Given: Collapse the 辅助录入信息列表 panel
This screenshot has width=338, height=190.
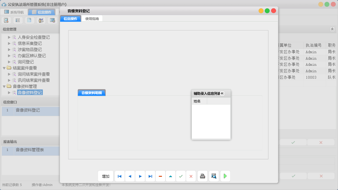Looking at the screenshot, I should pyautogui.click(x=222, y=93).
